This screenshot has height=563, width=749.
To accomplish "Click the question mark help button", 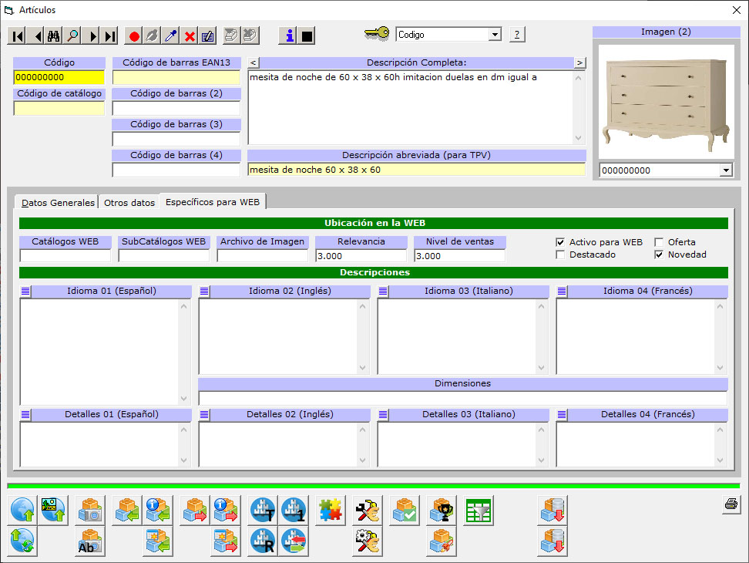I will pos(517,35).
